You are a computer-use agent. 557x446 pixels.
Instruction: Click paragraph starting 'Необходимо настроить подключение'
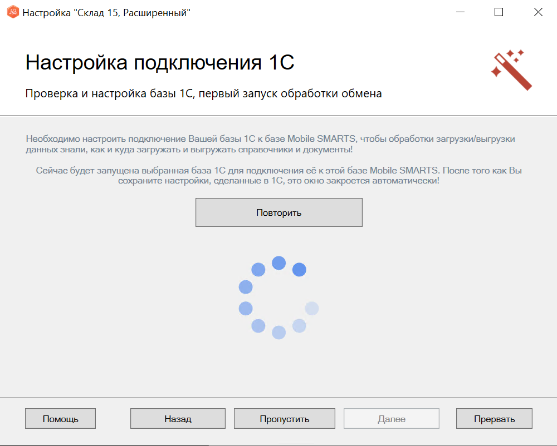click(270, 144)
